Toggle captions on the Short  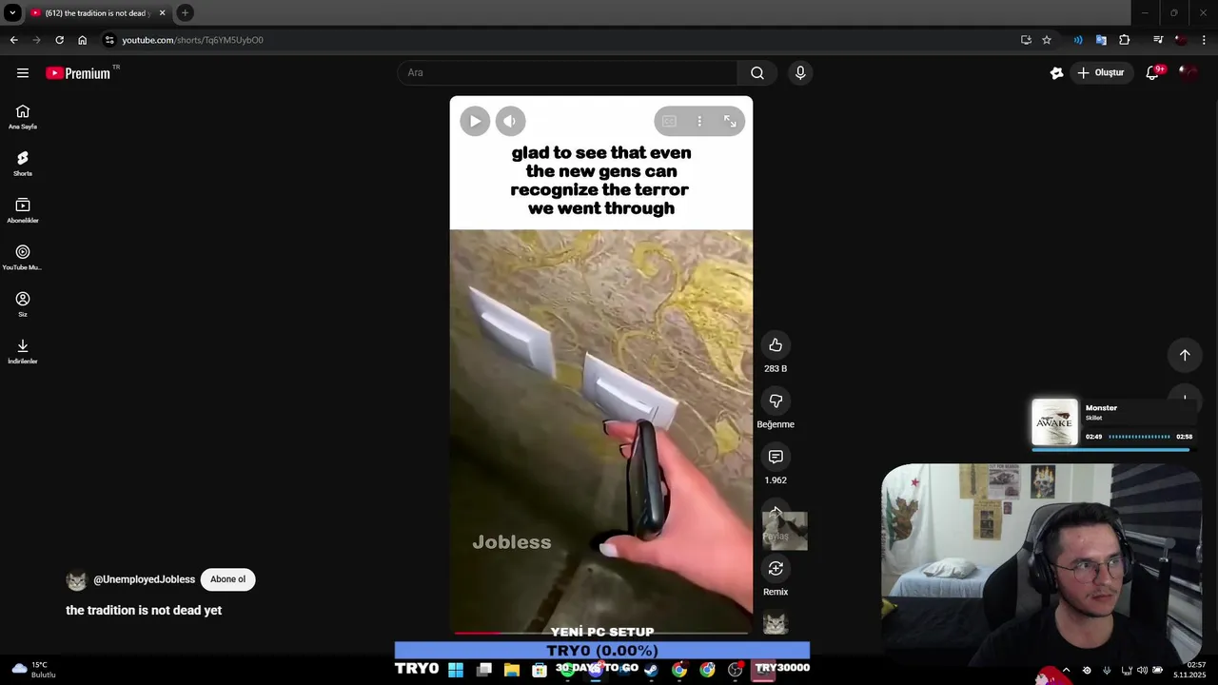tap(669, 121)
